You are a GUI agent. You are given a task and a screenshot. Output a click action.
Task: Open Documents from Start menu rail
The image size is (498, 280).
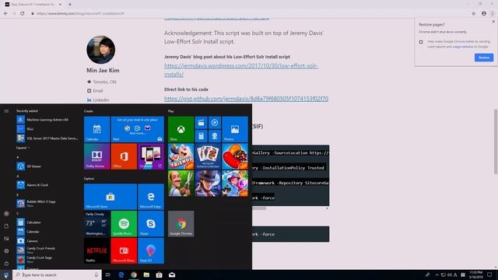6,226
